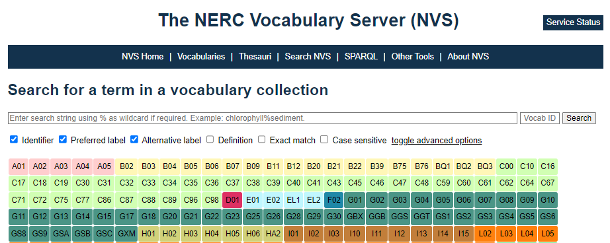Select the A01 vocabulary tile
This screenshot has width=610, height=243.
pyautogui.click(x=19, y=166)
